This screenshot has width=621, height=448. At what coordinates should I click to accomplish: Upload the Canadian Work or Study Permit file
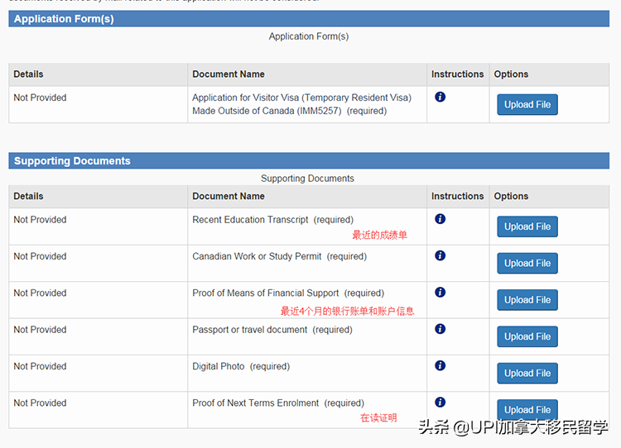tap(527, 264)
